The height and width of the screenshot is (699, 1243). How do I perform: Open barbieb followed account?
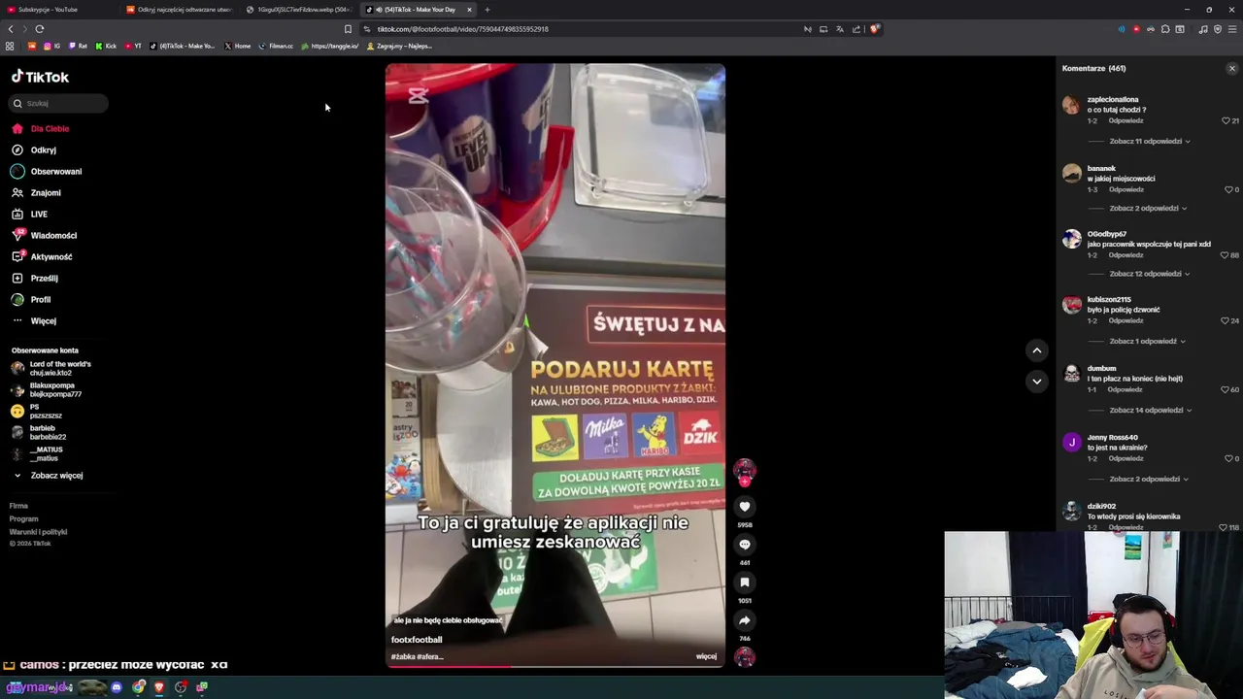point(39,432)
